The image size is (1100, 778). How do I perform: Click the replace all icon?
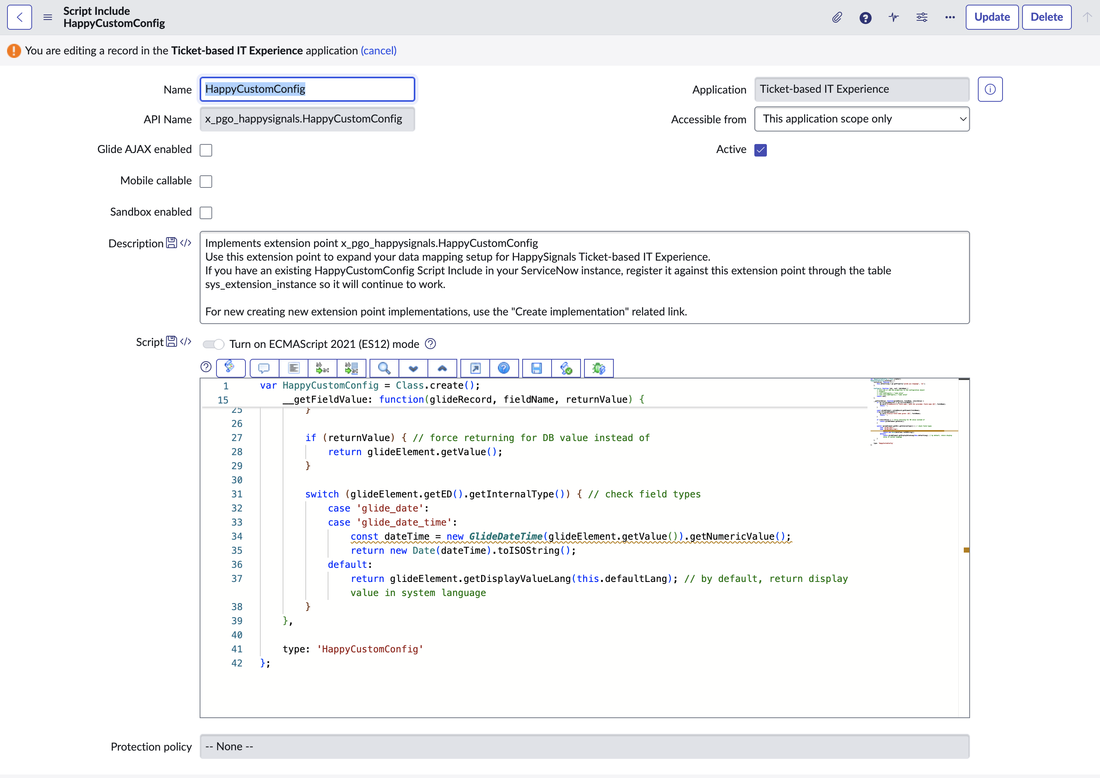tap(351, 368)
